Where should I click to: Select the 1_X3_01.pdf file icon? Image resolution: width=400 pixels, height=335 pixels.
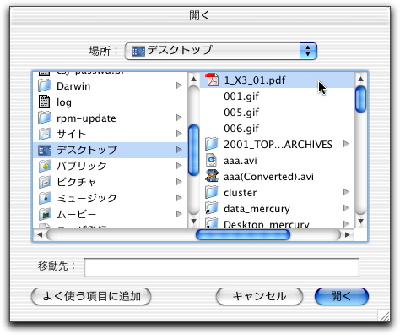[x=212, y=80]
